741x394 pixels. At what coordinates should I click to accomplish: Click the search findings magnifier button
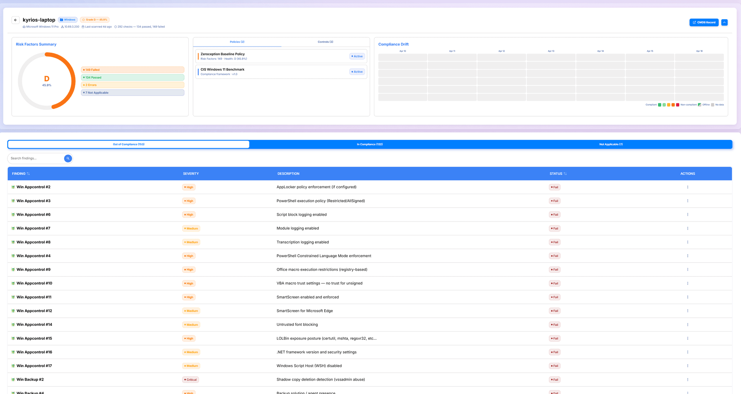coord(68,158)
